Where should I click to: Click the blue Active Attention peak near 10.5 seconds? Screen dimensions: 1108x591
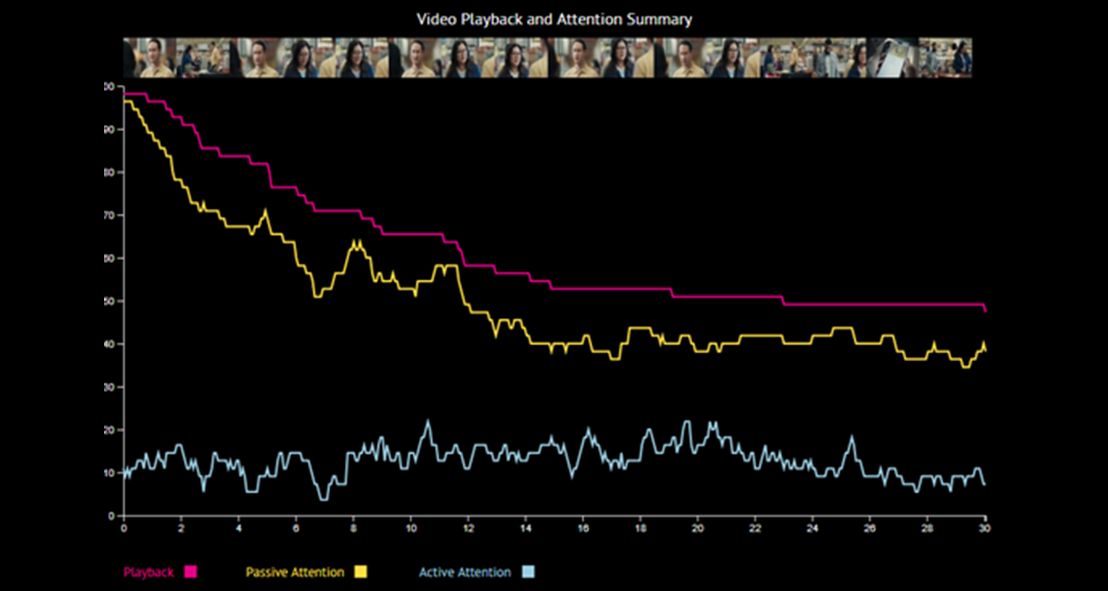coord(427,422)
